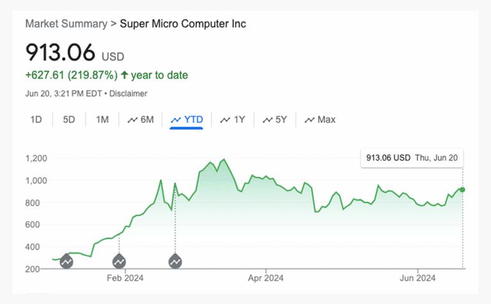Click the Super Micro Computer Inc title

click(x=183, y=24)
